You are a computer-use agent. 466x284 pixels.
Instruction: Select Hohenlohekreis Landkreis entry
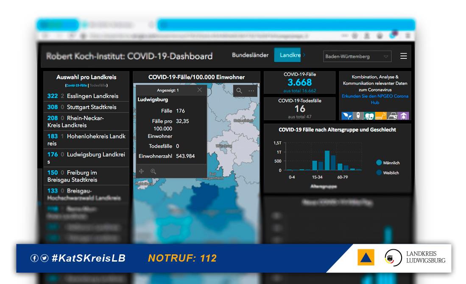(87, 140)
